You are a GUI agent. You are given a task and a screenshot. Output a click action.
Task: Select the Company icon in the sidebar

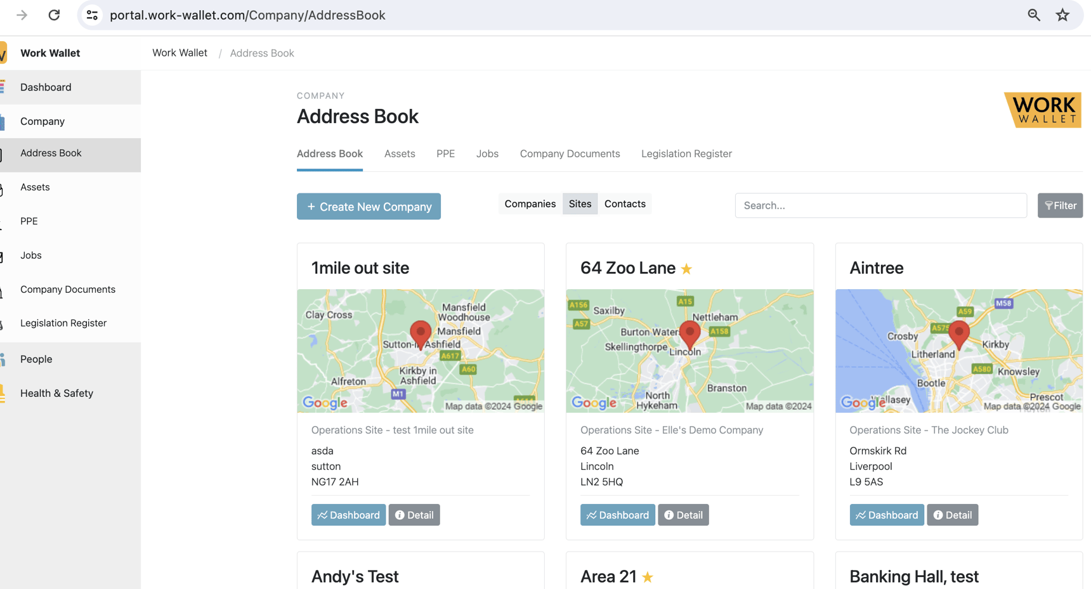(5, 121)
